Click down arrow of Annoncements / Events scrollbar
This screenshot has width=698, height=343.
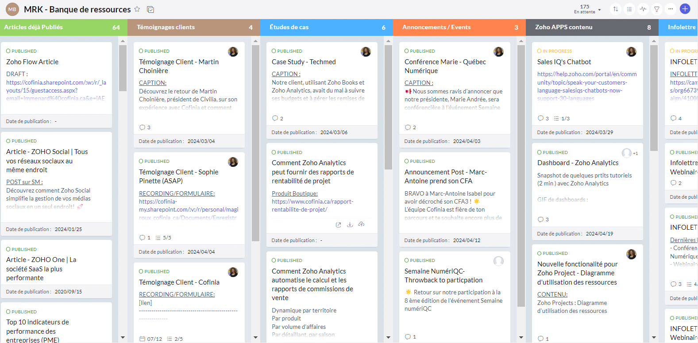click(521, 338)
